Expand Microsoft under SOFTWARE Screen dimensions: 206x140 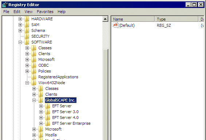[27, 59]
